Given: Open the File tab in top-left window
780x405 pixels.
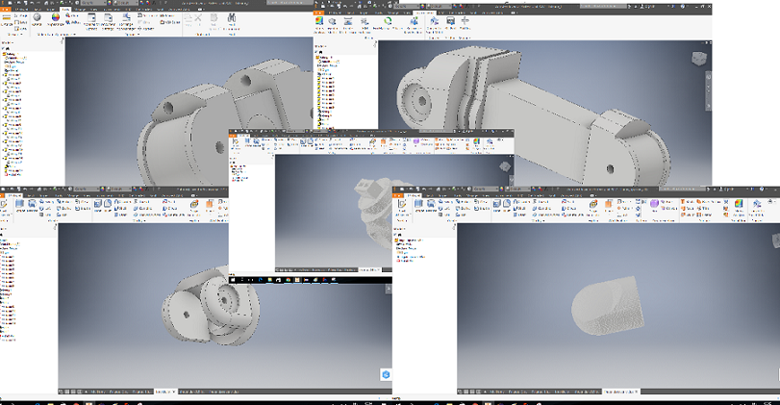Looking at the screenshot, I should click(5, 9).
